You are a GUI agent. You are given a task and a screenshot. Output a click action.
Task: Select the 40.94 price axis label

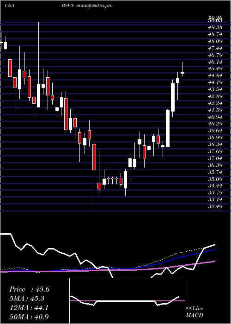pyautogui.click(x=215, y=117)
